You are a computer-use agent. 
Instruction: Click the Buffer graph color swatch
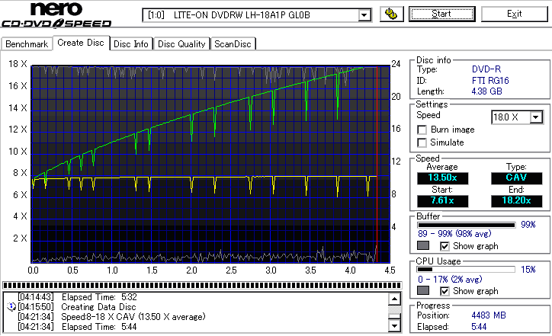coord(423,245)
